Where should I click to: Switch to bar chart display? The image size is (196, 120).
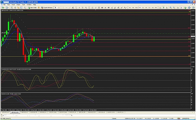point(160,8)
